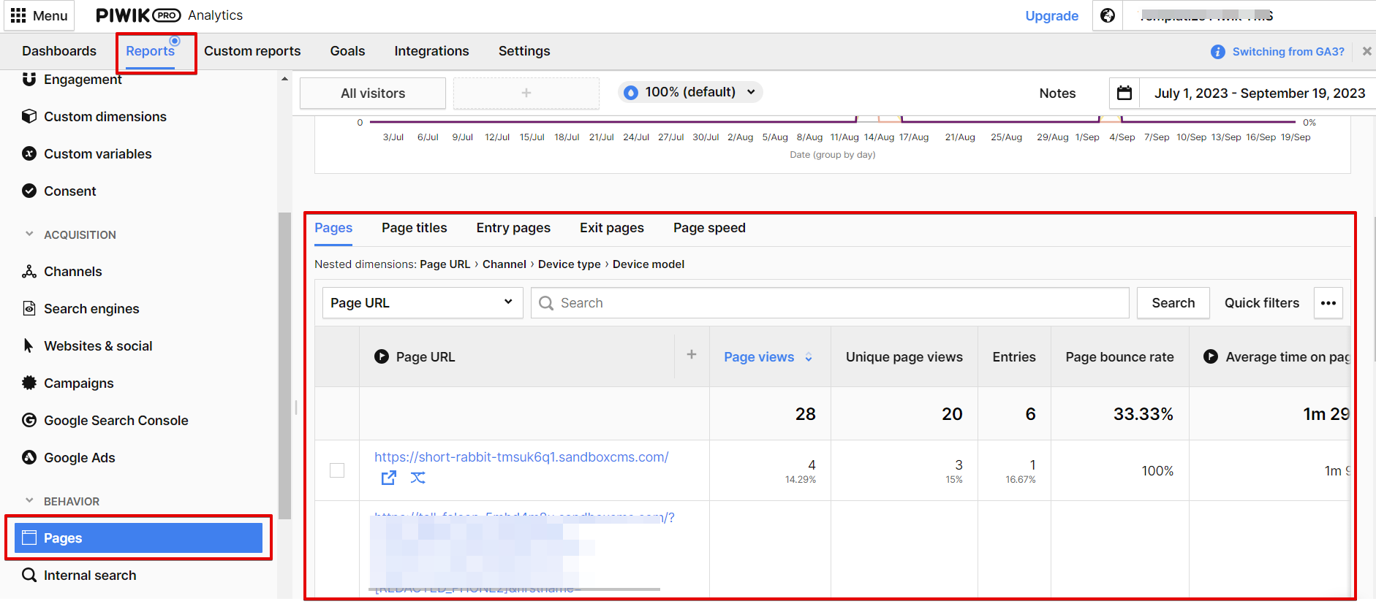1376x604 pixels.
Task: Click the Google Search Console icon
Action: coord(29,420)
